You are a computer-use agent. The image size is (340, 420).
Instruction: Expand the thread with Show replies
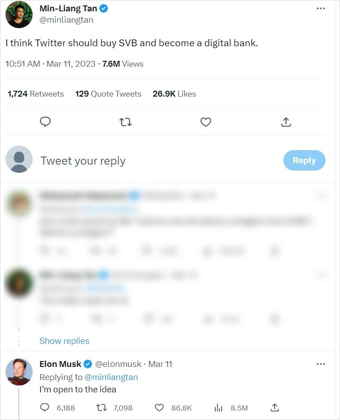click(x=64, y=341)
